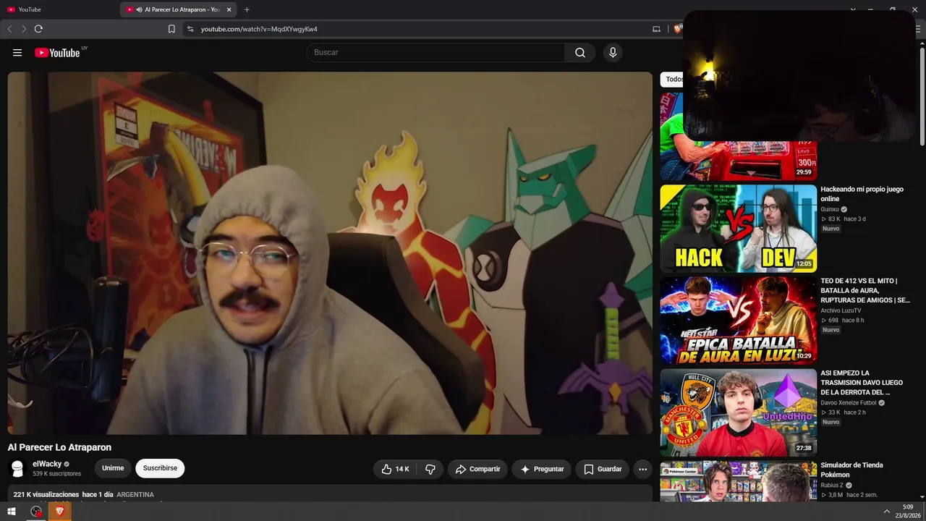This screenshot has width=926, height=521.
Task: Select the 'Al Parecer Lo Atraparon' tab
Action: click(178, 9)
